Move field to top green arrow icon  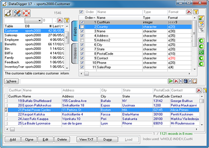click(201, 41)
